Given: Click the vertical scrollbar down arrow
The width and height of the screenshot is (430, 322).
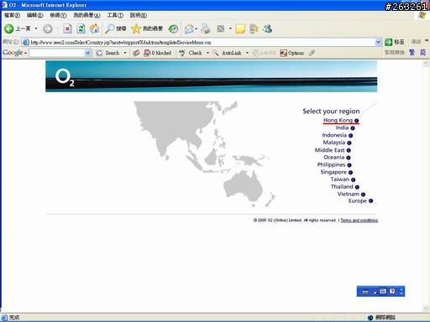Looking at the screenshot, I should (426, 309).
